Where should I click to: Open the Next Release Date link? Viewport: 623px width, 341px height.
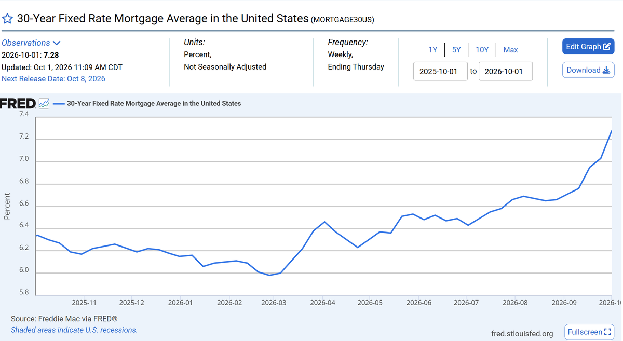click(x=53, y=79)
